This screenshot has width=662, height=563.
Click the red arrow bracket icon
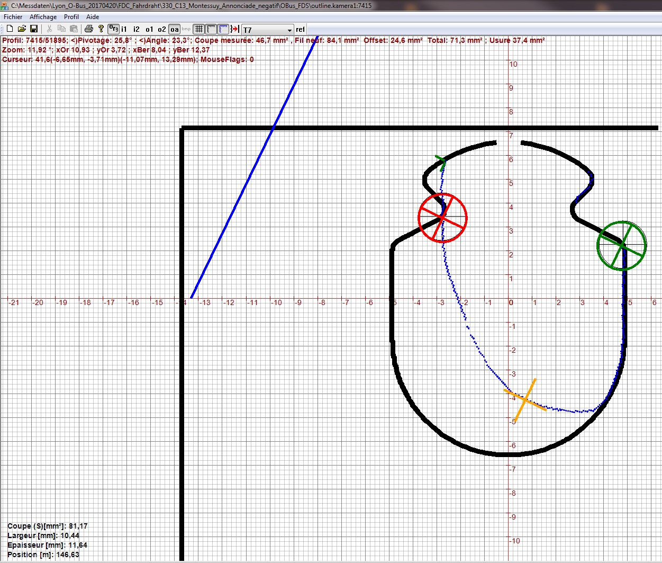[235, 29]
